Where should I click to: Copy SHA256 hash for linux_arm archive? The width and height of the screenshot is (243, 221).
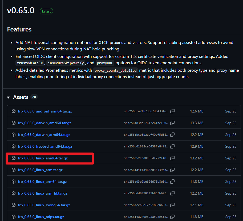tap(172, 170)
